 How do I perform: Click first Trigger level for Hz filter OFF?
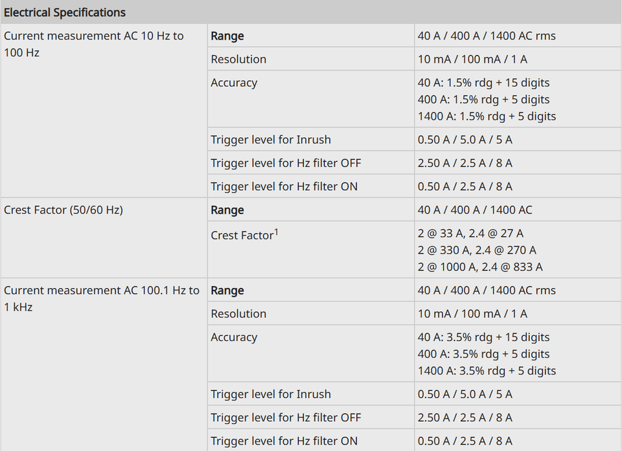(286, 163)
